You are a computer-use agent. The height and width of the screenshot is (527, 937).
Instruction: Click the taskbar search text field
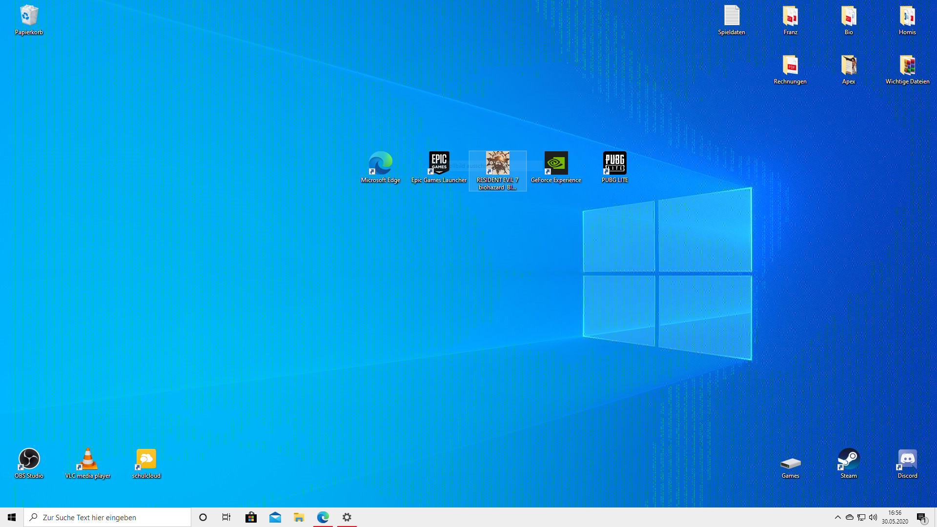click(x=107, y=517)
